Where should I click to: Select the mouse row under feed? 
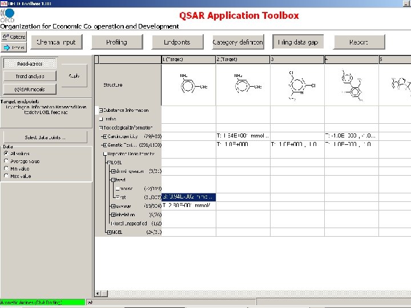point(139,189)
